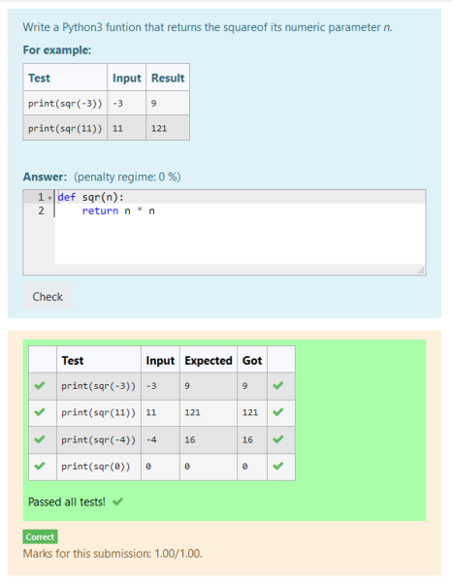Click 'Marks for this submission: 1.00/1.00.' text
Viewport: 452px width, 581px height.
(x=113, y=554)
